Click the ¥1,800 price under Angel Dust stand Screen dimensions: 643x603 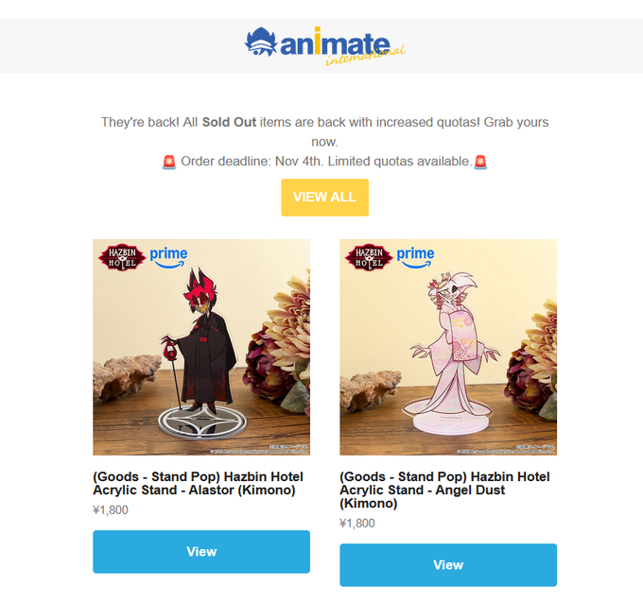point(357,523)
